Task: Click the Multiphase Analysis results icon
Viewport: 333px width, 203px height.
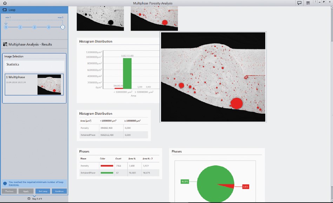Action: pyautogui.click(x=5, y=44)
